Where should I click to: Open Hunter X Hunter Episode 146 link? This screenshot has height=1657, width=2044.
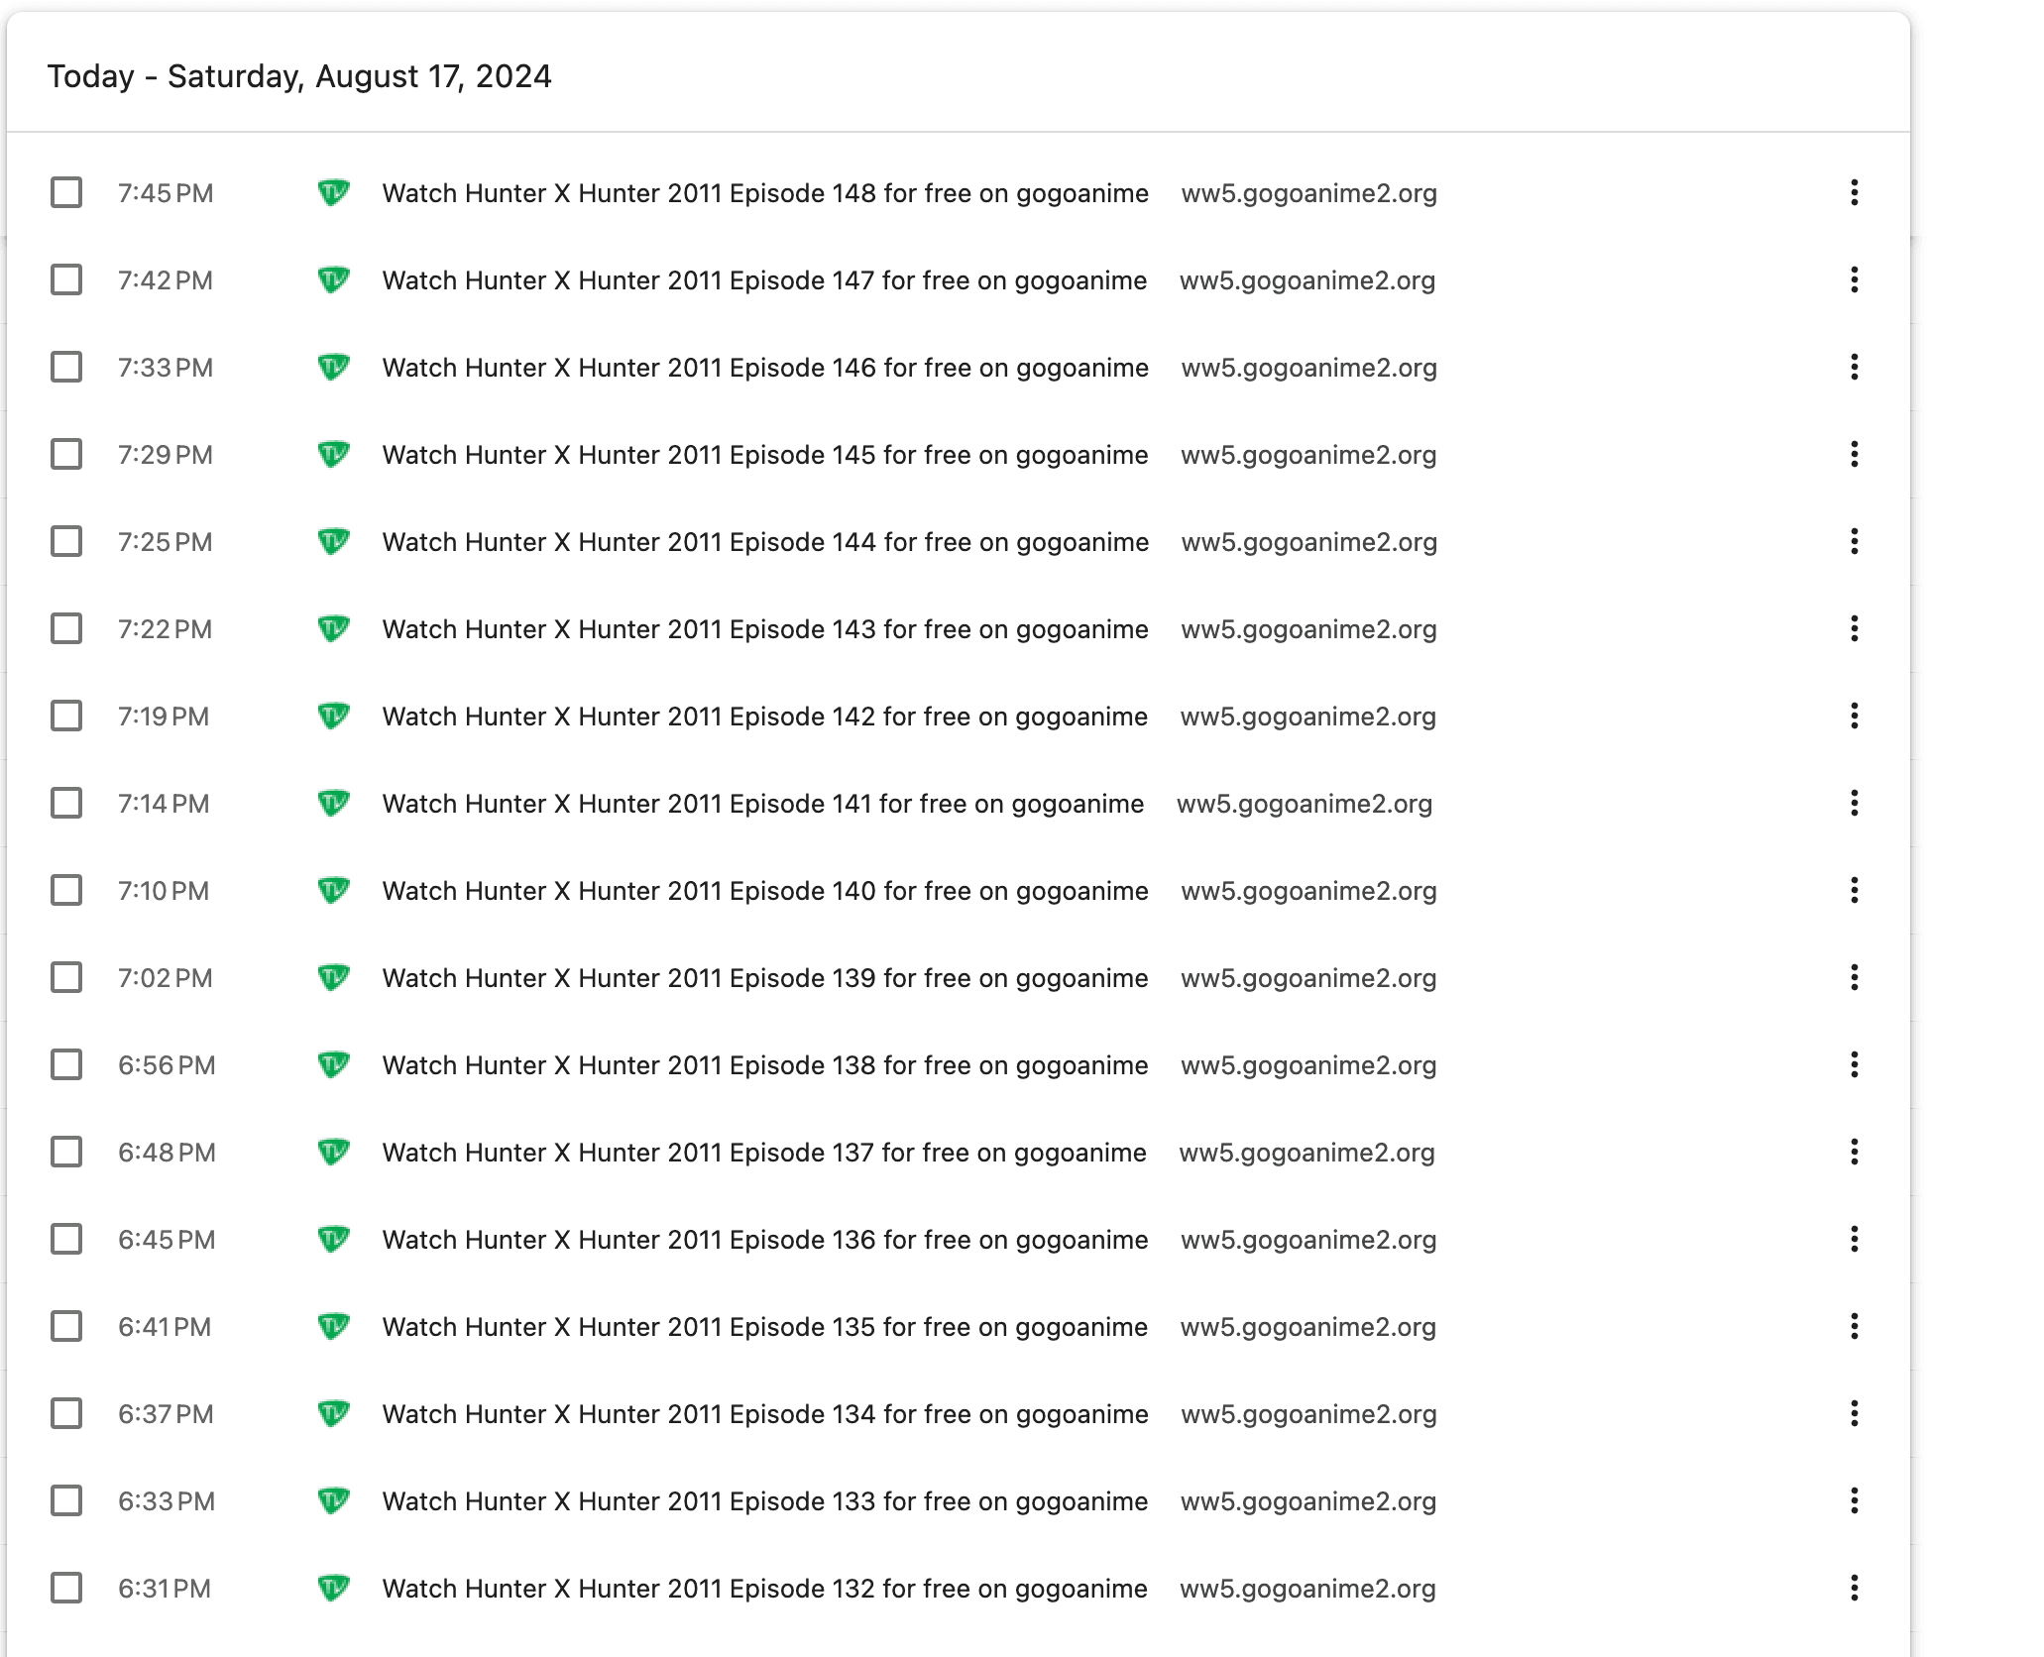764,368
